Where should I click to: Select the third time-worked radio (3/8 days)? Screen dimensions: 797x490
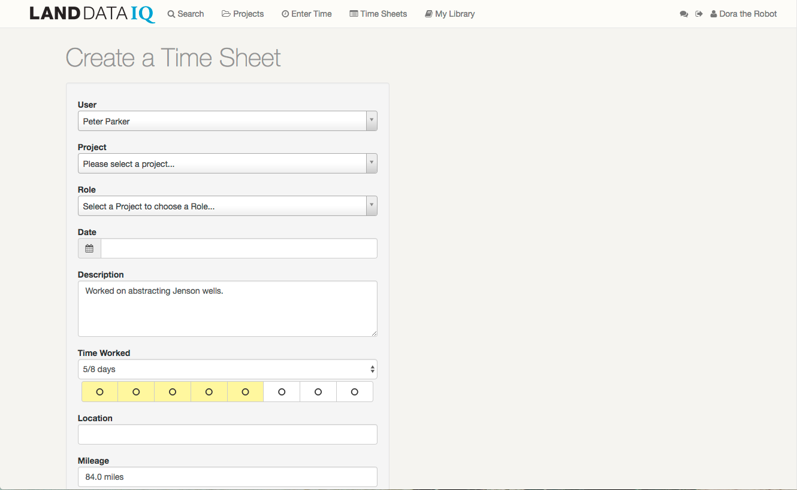click(173, 392)
